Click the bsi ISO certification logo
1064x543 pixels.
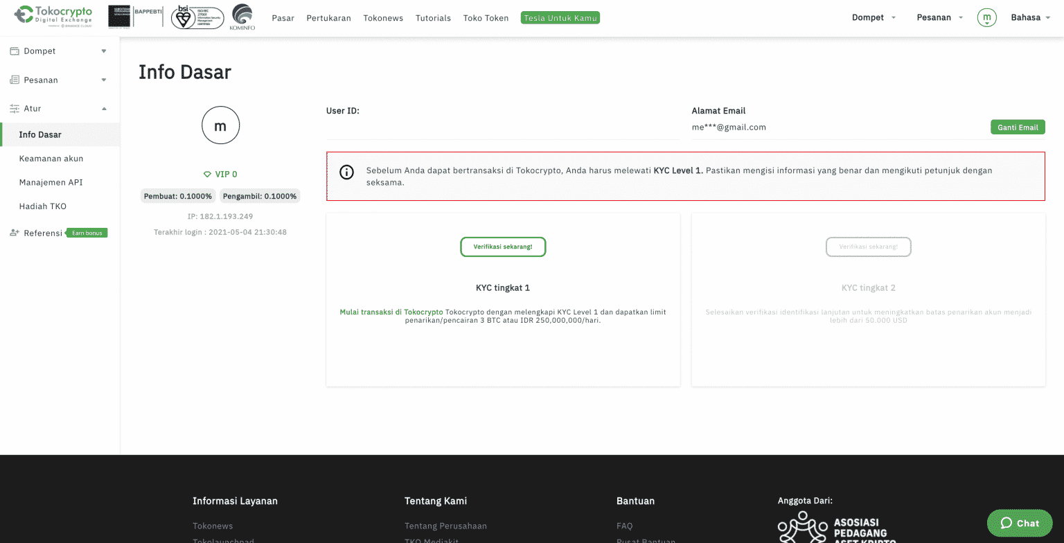pyautogui.click(x=197, y=17)
